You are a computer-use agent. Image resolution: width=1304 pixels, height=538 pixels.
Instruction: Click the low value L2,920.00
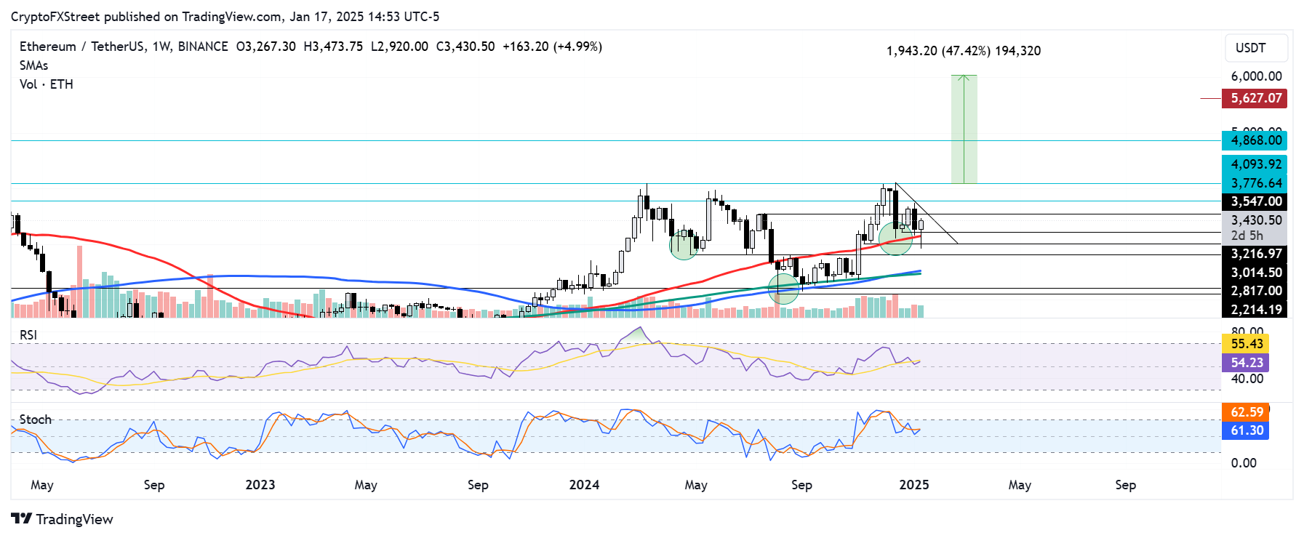click(399, 47)
